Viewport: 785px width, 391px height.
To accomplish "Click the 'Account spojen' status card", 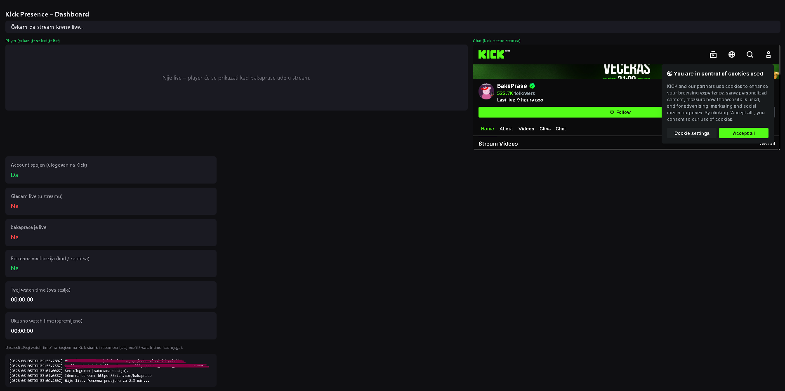I will click(x=111, y=170).
